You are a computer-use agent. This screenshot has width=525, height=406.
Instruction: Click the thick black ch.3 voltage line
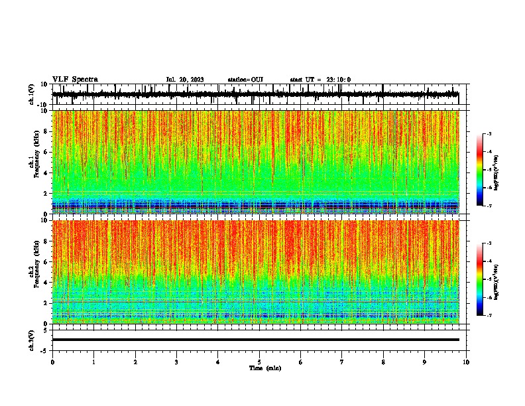(x=255, y=340)
